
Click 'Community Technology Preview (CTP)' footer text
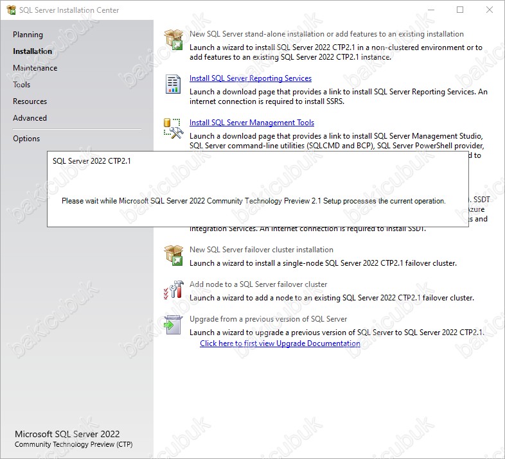74,444
